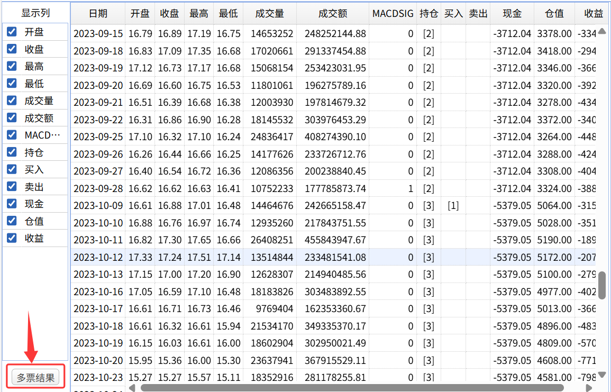Select the 2023-10-10 date cell

[98, 223]
